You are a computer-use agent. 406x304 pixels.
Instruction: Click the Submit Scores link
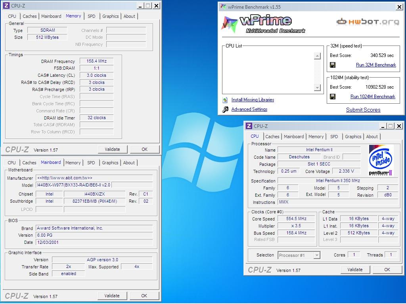pos(363,110)
